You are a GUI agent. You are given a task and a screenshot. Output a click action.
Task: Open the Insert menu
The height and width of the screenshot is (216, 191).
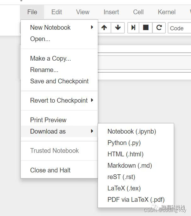point(111,12)
